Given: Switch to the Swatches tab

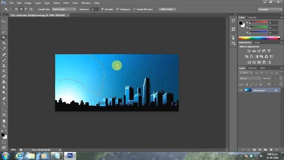Looking at the screenshot, I should [x=252, y=17].
